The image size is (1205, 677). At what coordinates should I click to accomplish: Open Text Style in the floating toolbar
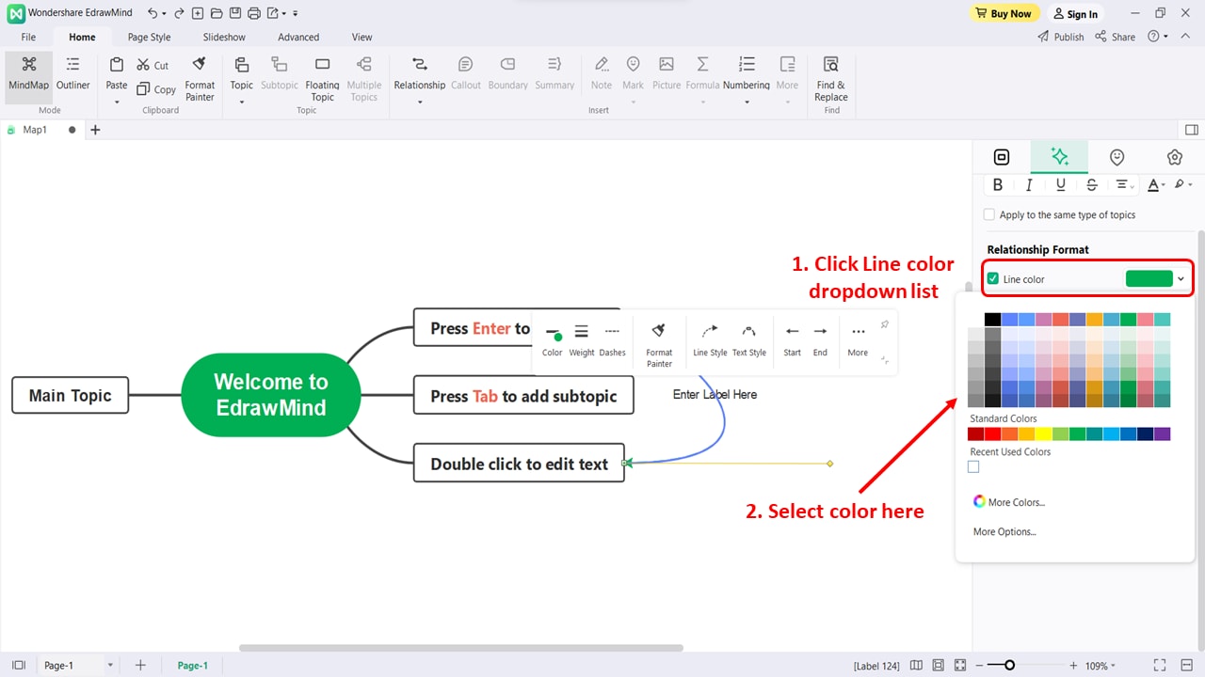coord(749,340)
